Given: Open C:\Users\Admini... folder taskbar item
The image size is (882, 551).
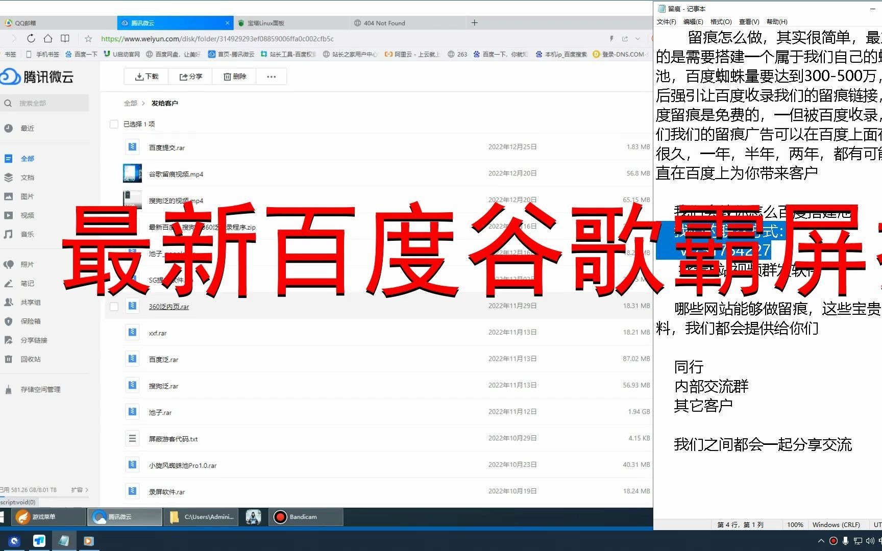Looking at the screenshot, I should click(202, 517).
